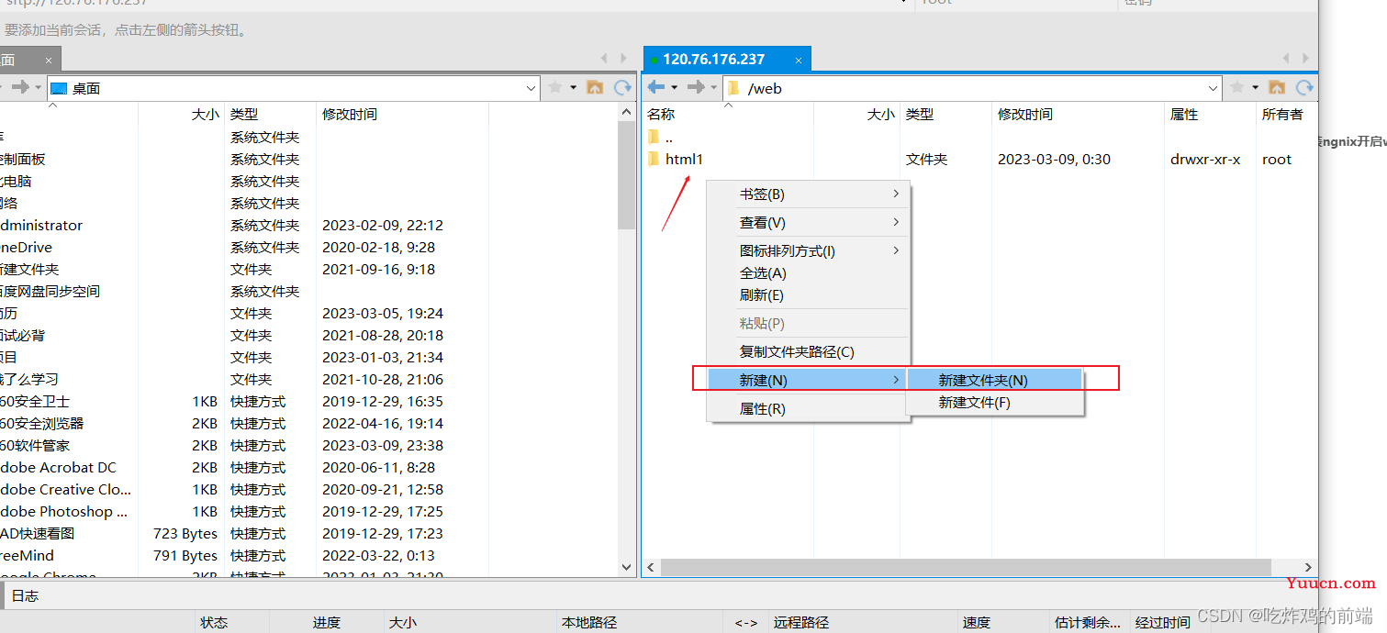
Task: Click remote horizontal scrollbar right arrow
Action: click(1309, 568)
